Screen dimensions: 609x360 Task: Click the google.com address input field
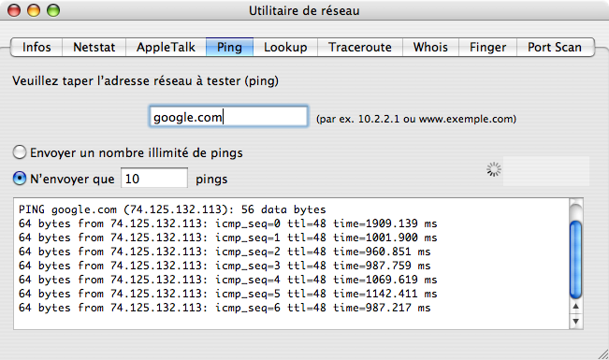[x=229, y=117]
